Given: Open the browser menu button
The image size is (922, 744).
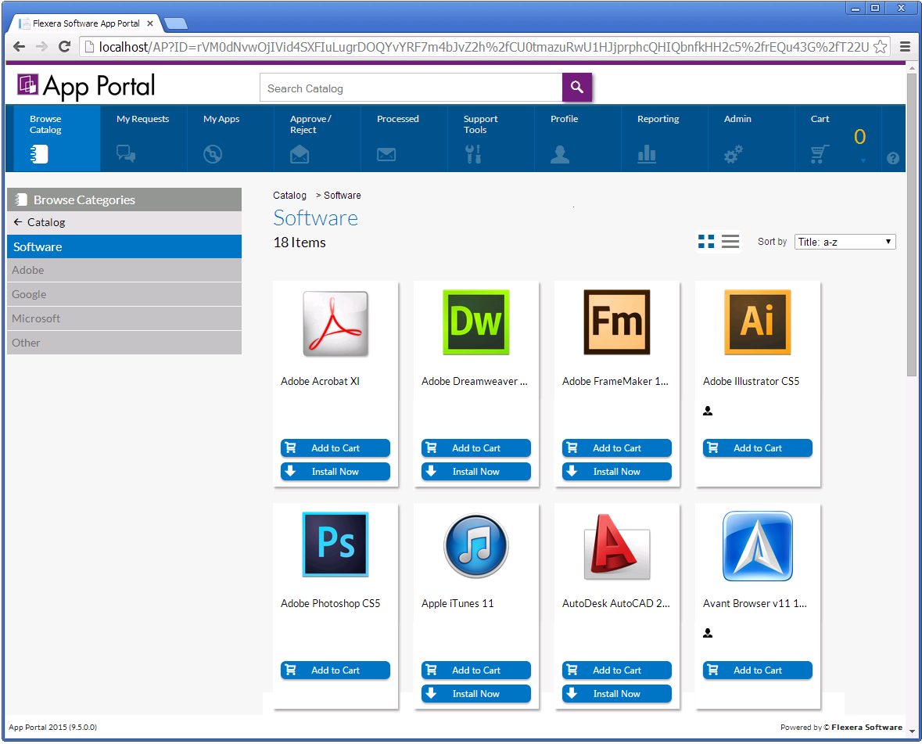Looking at the screenshot, I should 906,46.
